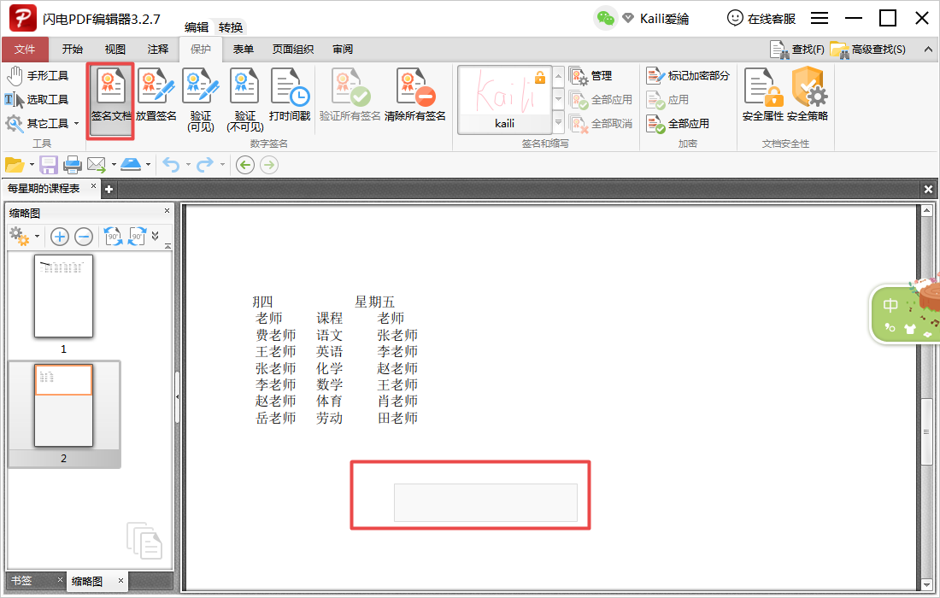Click the scanner icon
The image size is (940, 598).
(x=130, y=165)
